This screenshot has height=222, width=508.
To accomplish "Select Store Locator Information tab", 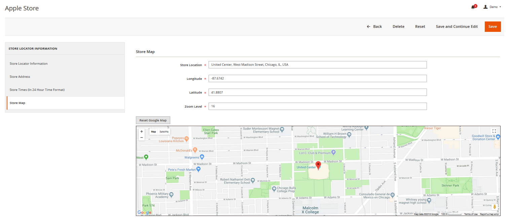I will point(29,64).
